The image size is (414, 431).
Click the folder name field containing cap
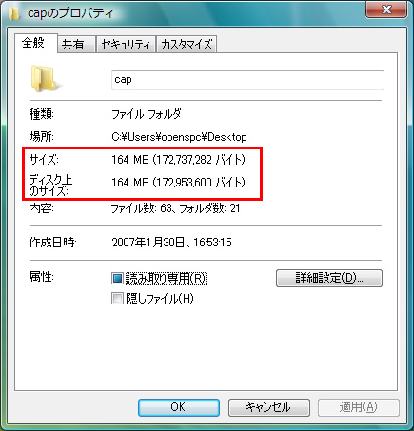pos(247,80)
